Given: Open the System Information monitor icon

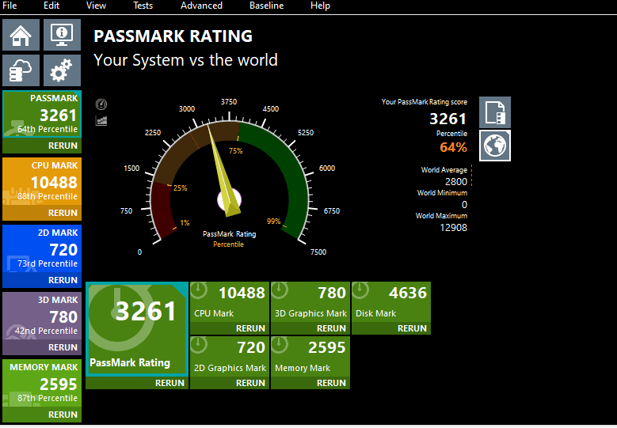Looking at the screenshot, I should click(62, 35).
